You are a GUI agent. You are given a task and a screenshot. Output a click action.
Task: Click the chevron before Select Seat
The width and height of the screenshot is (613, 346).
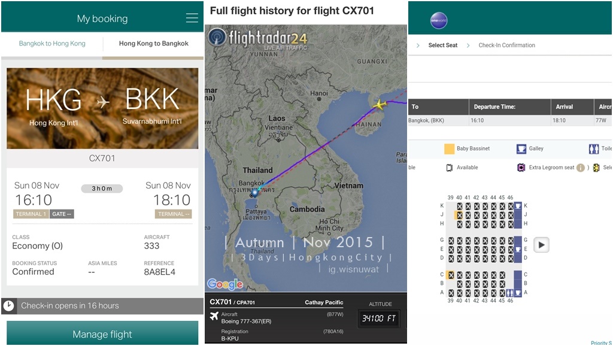tap(418, 45)
